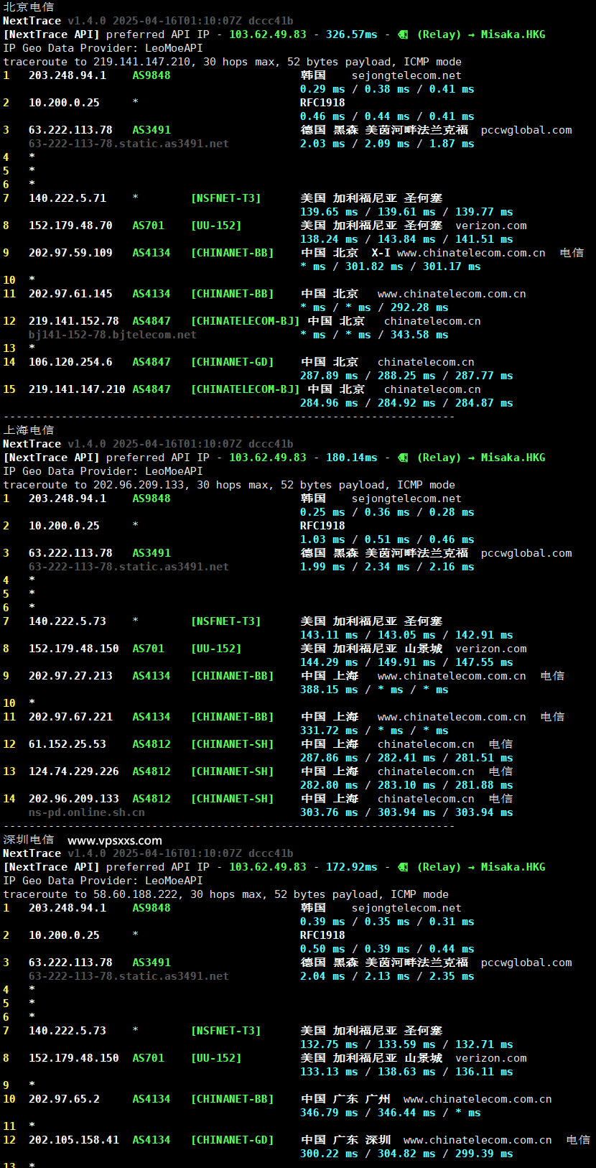The height and width of the screenshot is (1168, 596).
Task: Select latency value 284.96 ms
Action: 329,403
